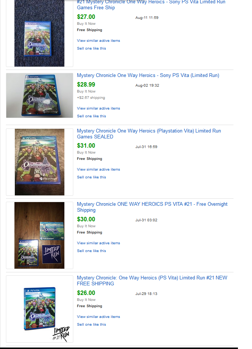The width and height of the screenshot is (252, 349).
Task: Click thumbnail showing the game with Limited Run sticker
Action: 39,235
